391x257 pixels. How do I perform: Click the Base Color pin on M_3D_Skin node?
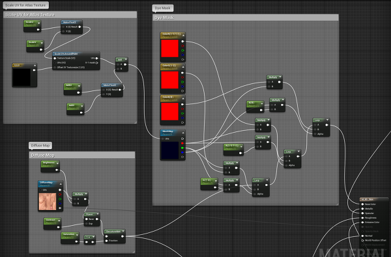[x=362, y=204]
